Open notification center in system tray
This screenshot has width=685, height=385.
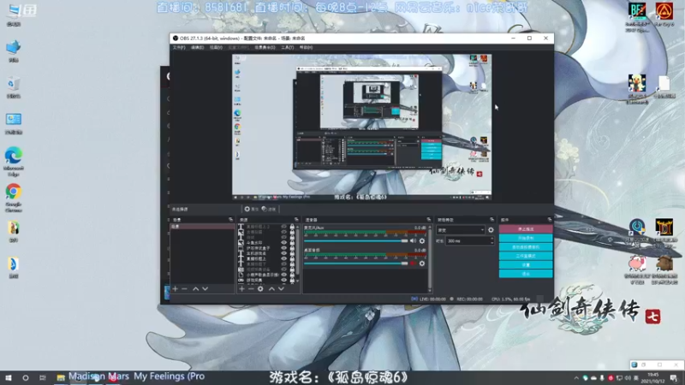tap(674, 378)
